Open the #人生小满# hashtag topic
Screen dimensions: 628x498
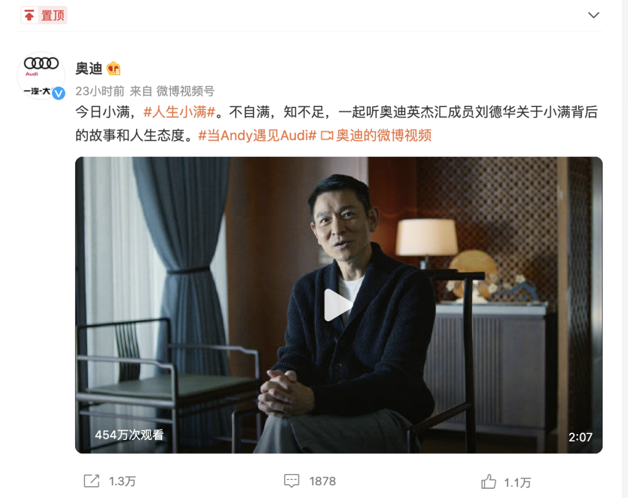coord(180,112)
